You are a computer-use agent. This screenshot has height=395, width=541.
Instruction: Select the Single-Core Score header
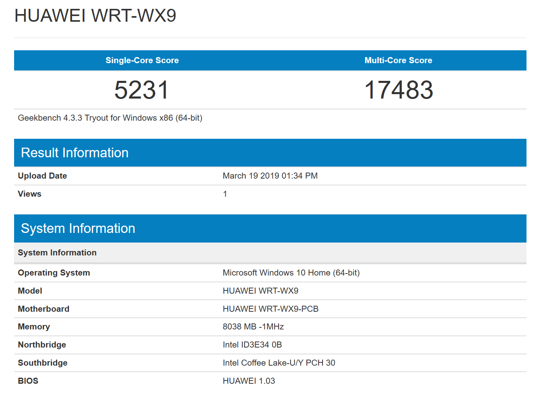(x=142, y=60)
